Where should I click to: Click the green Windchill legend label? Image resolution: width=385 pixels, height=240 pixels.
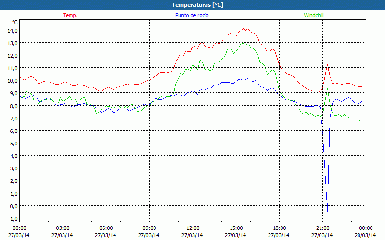pos(314,15)
